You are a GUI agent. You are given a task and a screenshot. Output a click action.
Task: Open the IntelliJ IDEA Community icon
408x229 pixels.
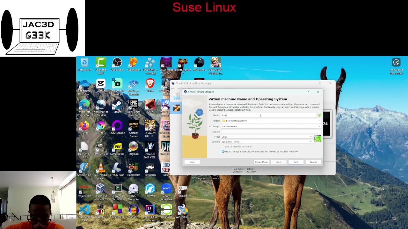150,213
